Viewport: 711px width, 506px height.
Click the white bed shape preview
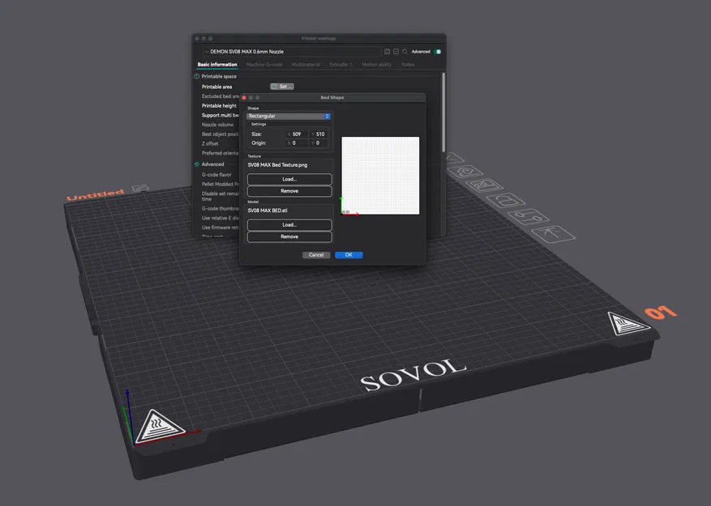[380, 176]
